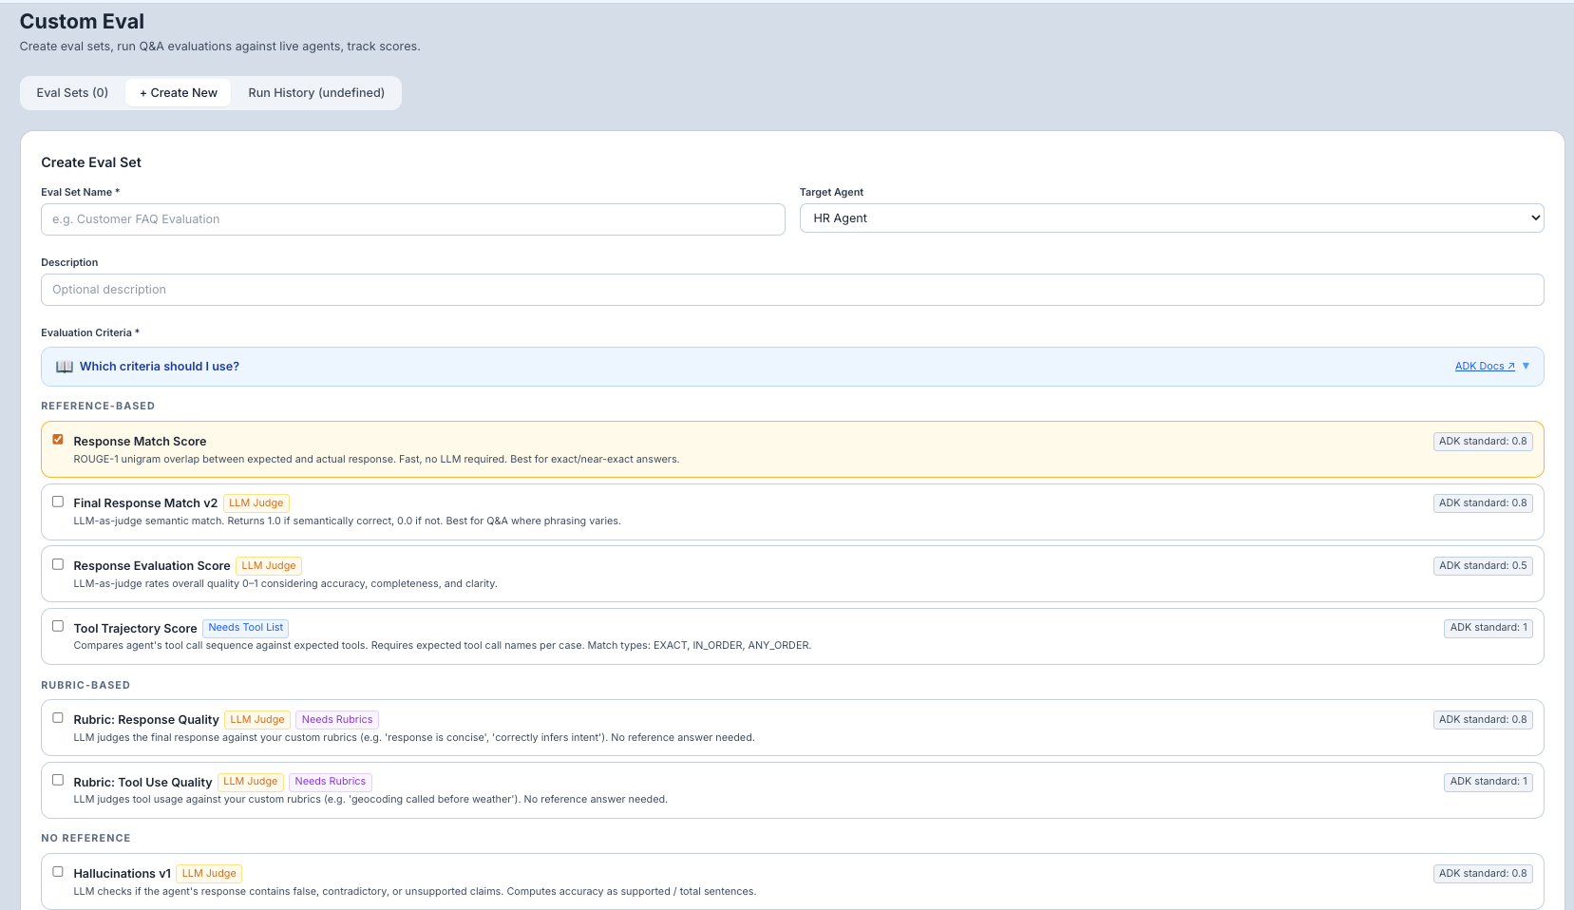Viewport: 1574px width, 910px height.
Task: Click inside the Eval Set Name field
Action: [x=413, y=218]
